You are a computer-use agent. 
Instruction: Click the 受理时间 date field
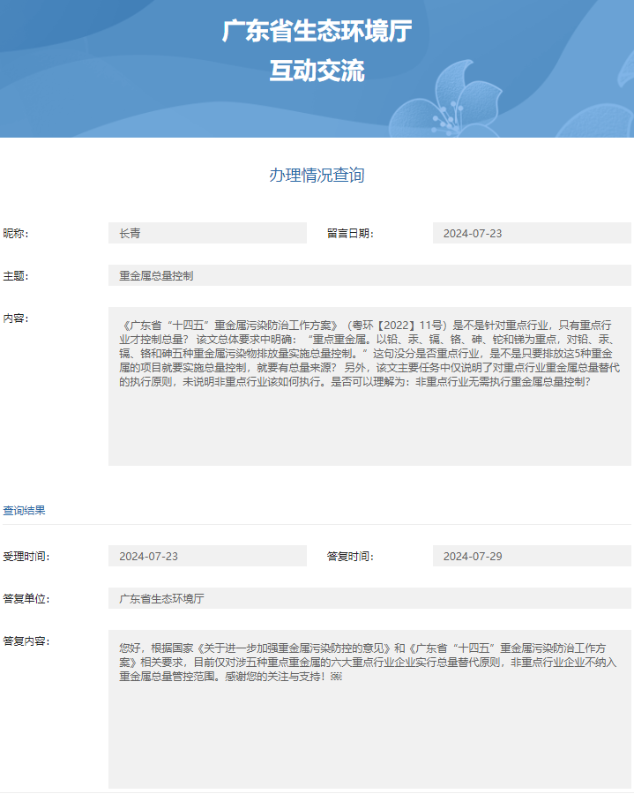[x=207, y=557]
